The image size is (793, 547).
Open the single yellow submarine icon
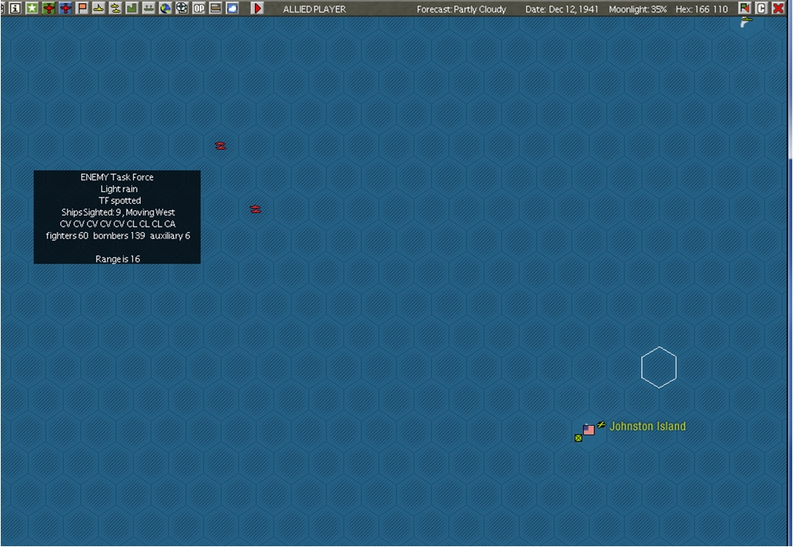tap(98, 8)
